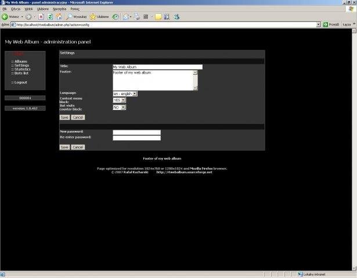The image size is (357, 278).
Task: Open the Bots list sidebar link
Action: 21,73
